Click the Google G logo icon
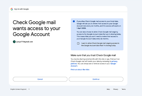Image resolution: width=142 pixels, height=96 pixels. tap(12, 9)
